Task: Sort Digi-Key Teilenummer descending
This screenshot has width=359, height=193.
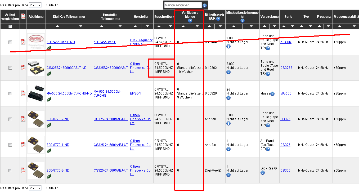Action: [81, 26]
